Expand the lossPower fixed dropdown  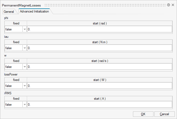pyautogui.click(x=25, y=86)
